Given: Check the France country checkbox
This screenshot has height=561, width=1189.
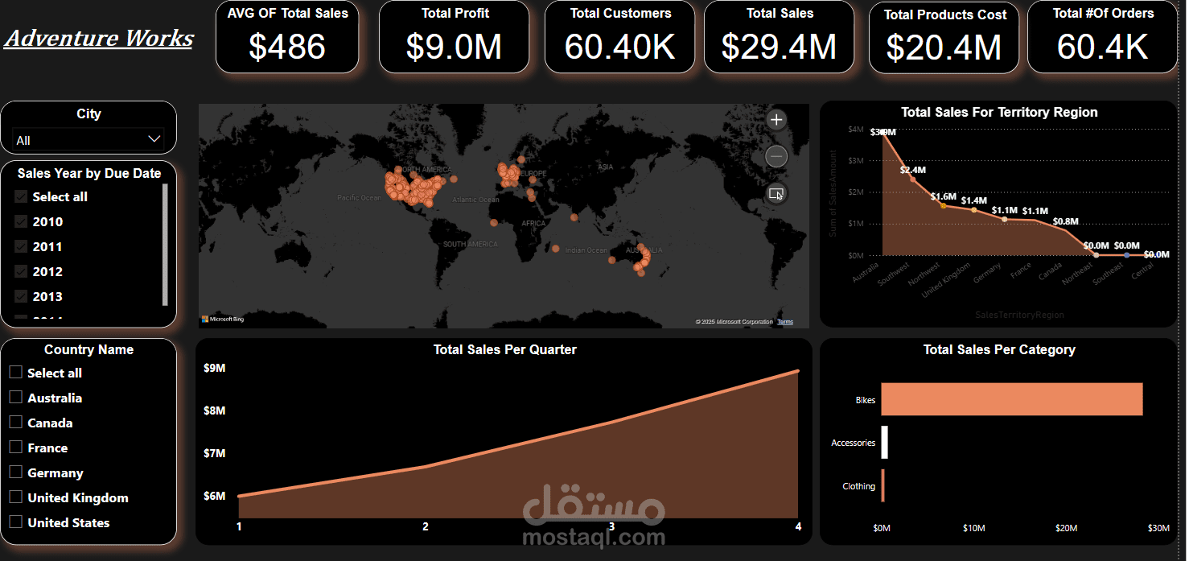Looking at the screenshot, I should click(x=15, y=448).
